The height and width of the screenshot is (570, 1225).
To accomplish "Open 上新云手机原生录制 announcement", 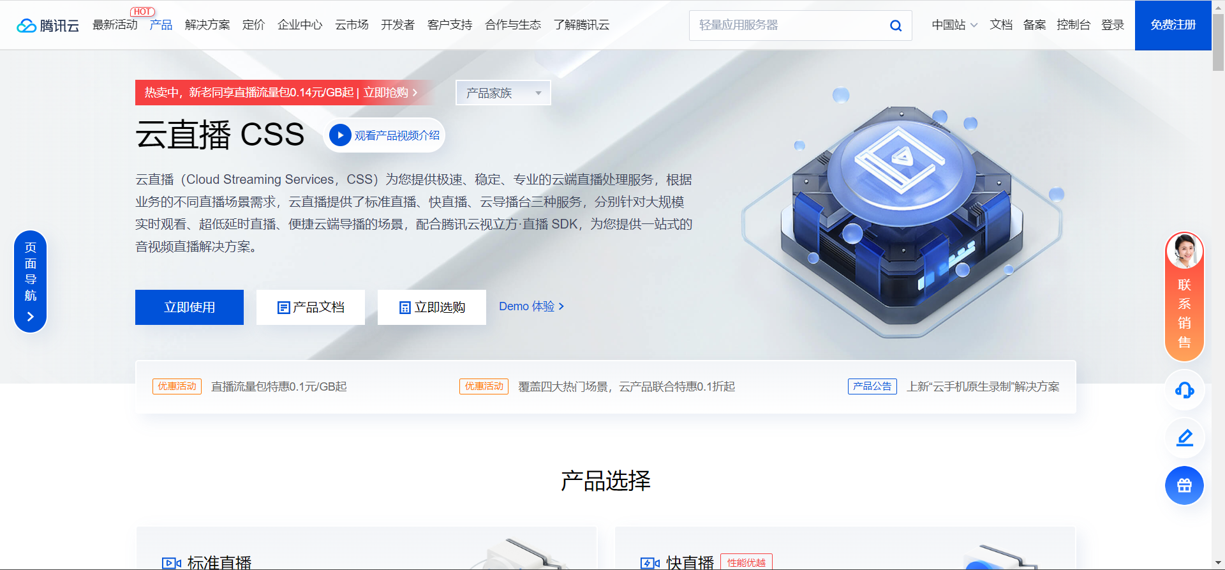I will tap(983, 387).
